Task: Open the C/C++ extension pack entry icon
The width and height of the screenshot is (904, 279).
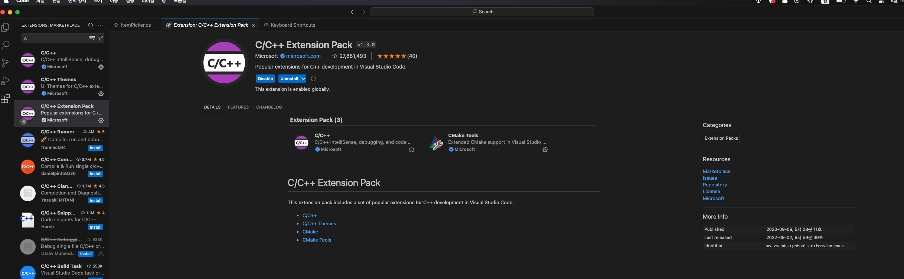Action: tap(301, 143)
